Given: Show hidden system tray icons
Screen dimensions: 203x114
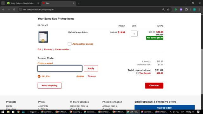Looking at the screenshot, I should pyautogui.click(x=171, y=112).
